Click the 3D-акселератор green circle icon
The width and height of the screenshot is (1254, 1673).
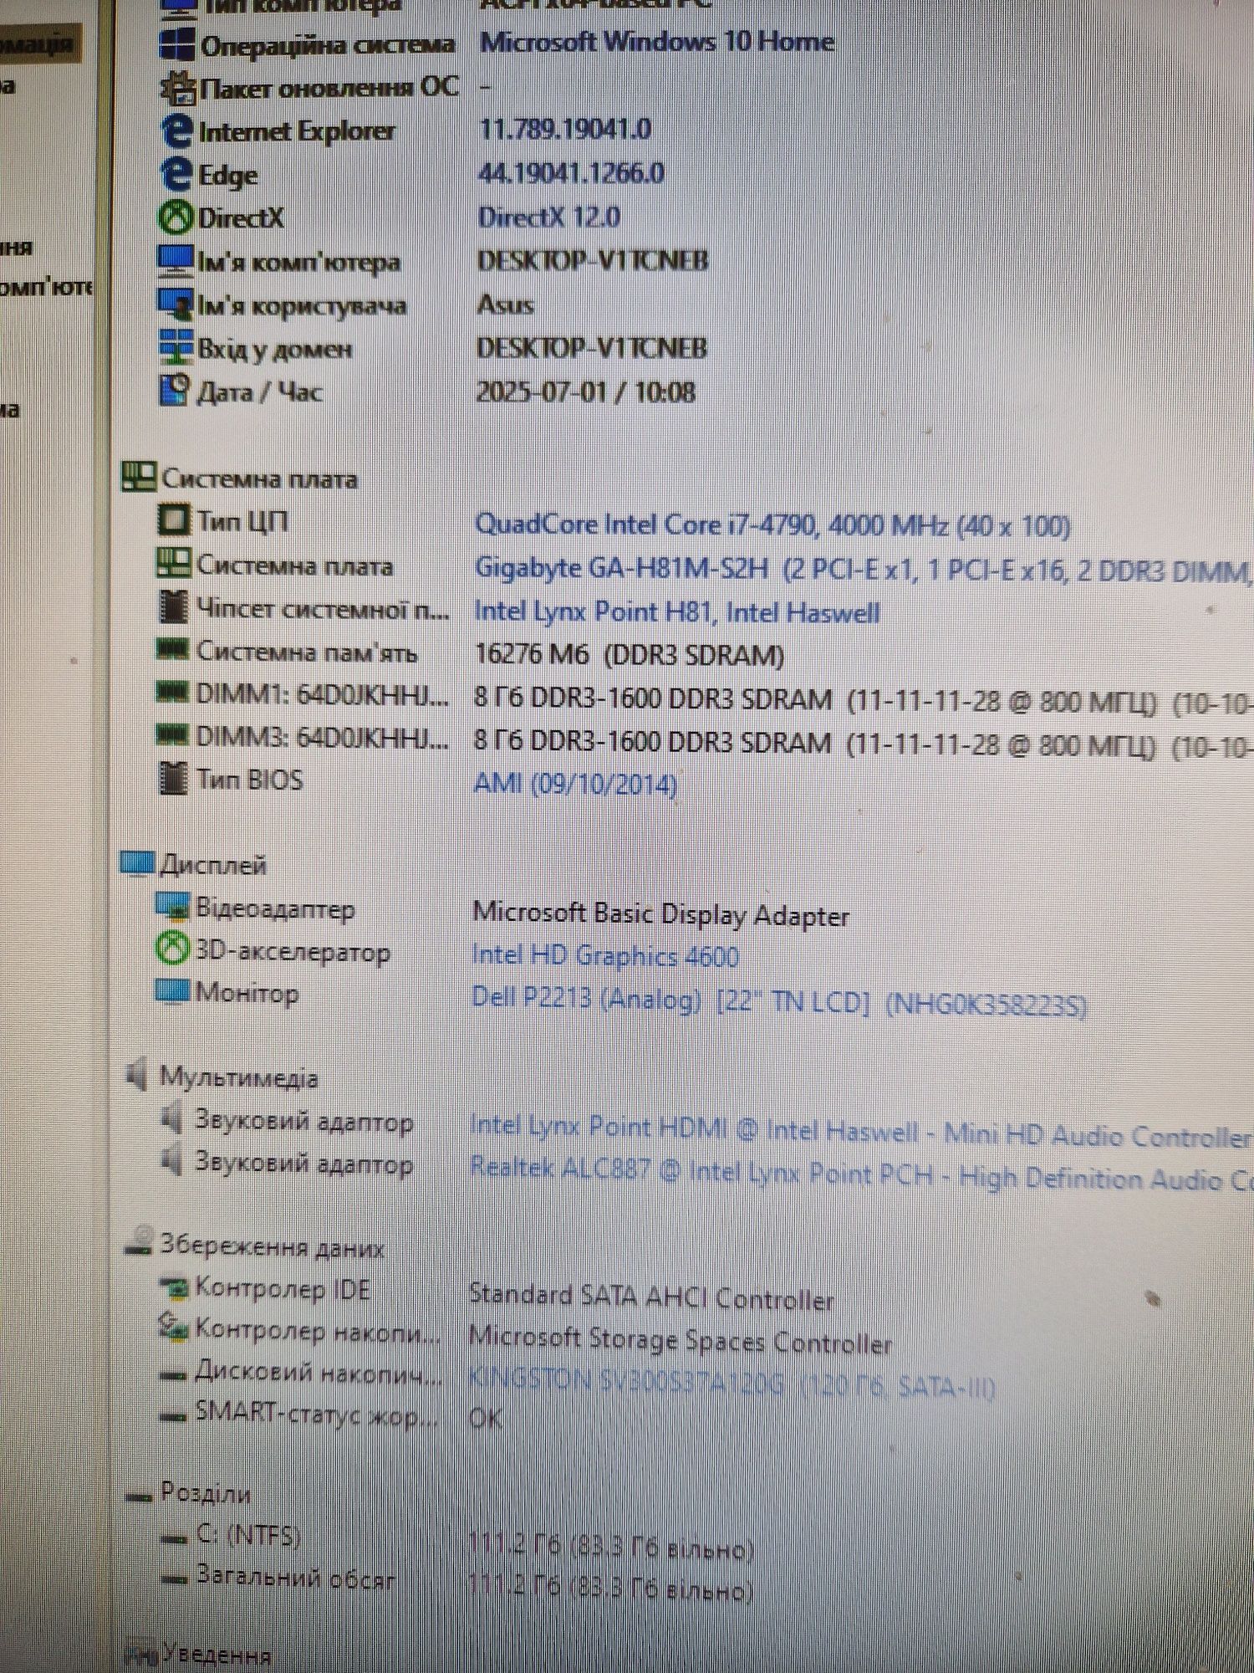(172, 949)
